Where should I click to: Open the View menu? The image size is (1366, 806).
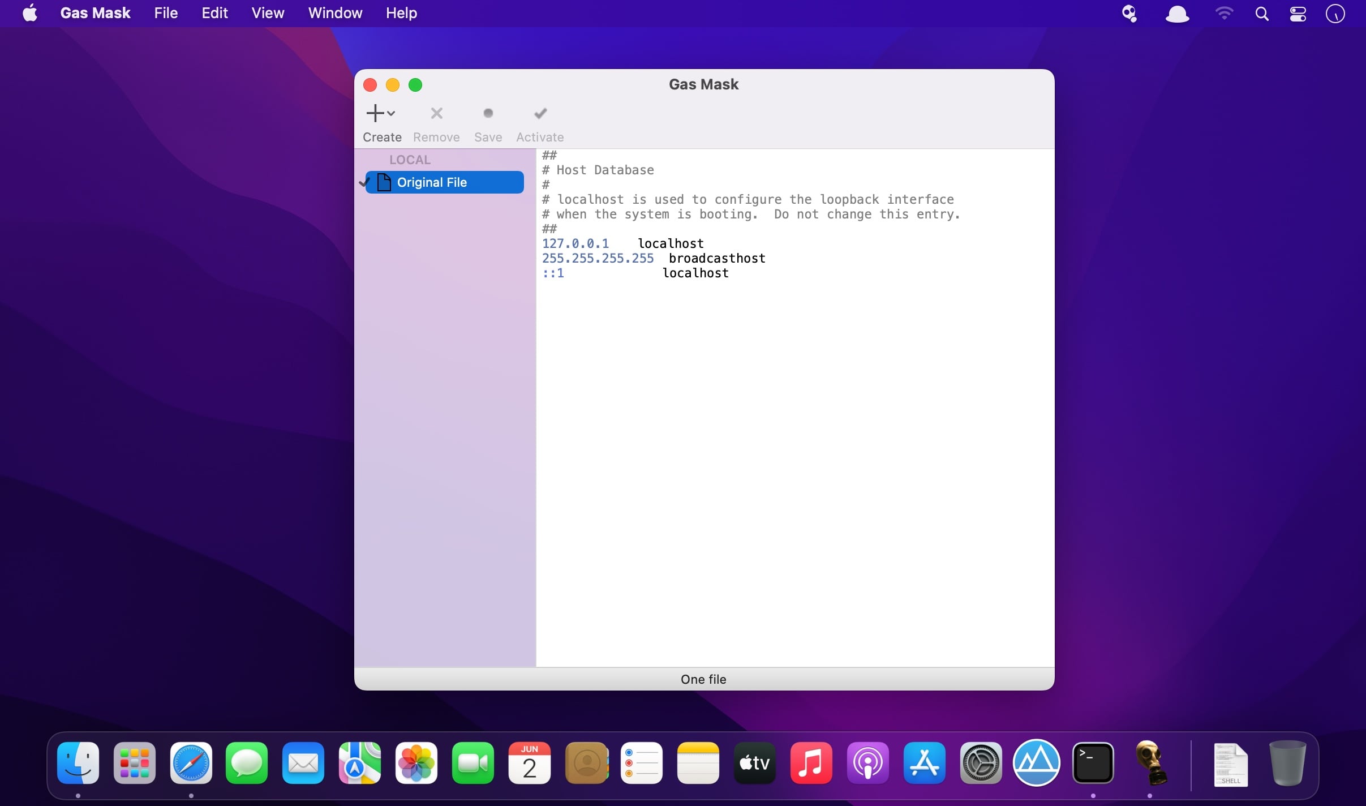tap(268, 13)
